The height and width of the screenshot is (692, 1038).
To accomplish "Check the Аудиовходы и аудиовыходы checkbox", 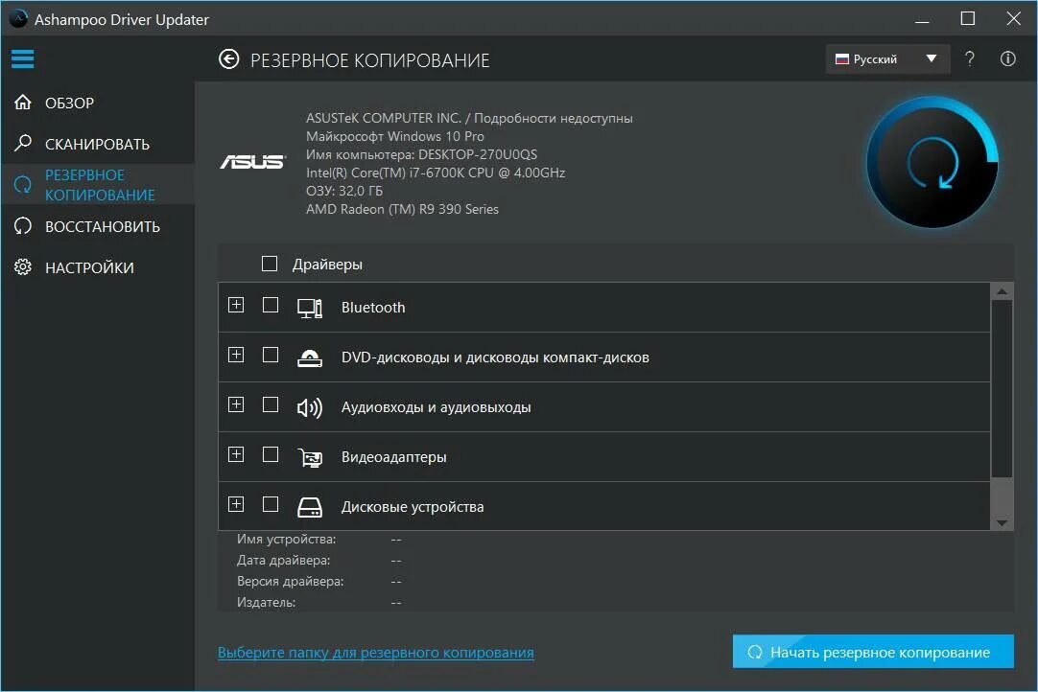I will point(271,404).
